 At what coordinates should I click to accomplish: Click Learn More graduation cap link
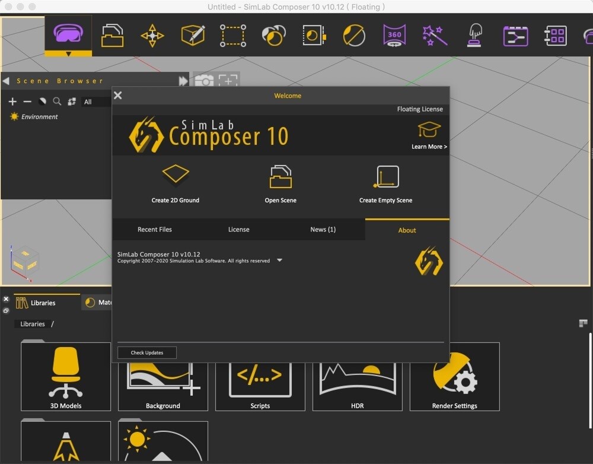(429, 135)
